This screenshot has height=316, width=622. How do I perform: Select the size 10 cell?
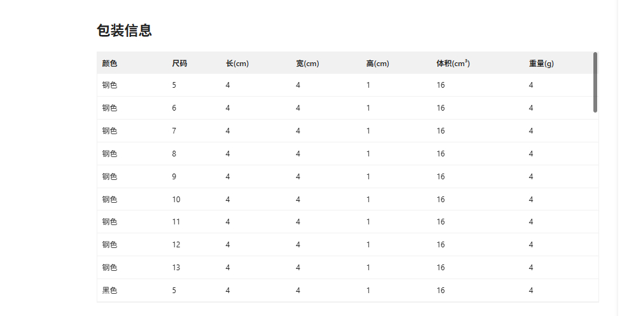pyautogui.click(x=176, y=200)
